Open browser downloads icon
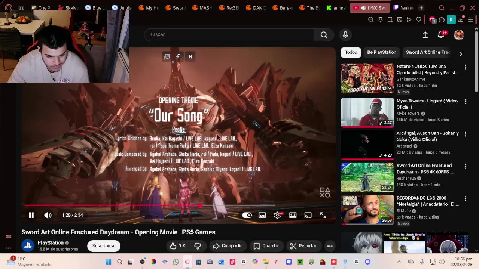 [461, 19]
